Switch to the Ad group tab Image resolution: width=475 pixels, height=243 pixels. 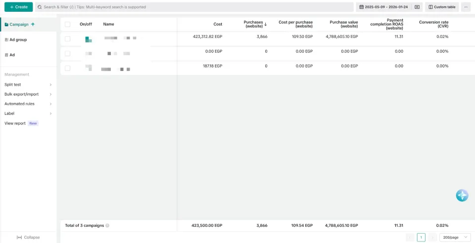pos(18,39)
